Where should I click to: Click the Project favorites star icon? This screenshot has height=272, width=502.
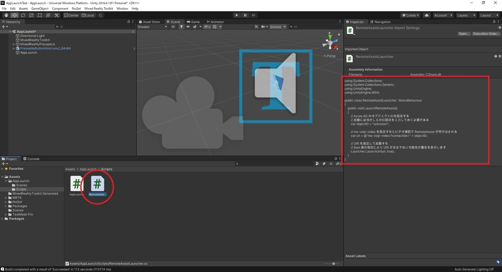[x=331, y=164]
